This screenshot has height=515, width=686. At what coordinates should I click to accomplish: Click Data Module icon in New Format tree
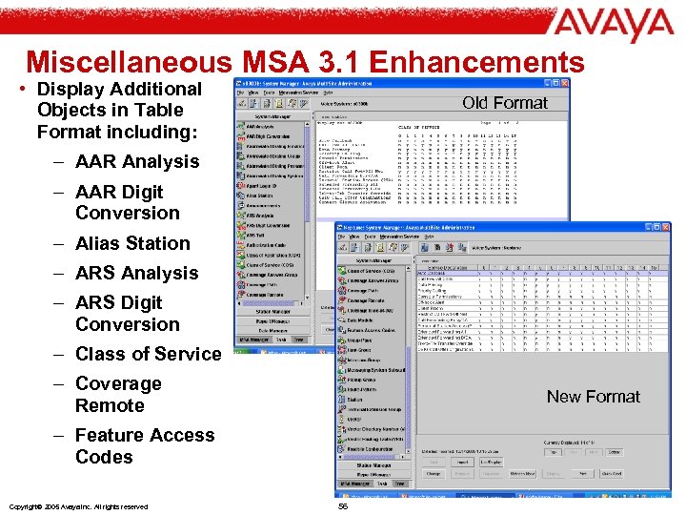342,320
